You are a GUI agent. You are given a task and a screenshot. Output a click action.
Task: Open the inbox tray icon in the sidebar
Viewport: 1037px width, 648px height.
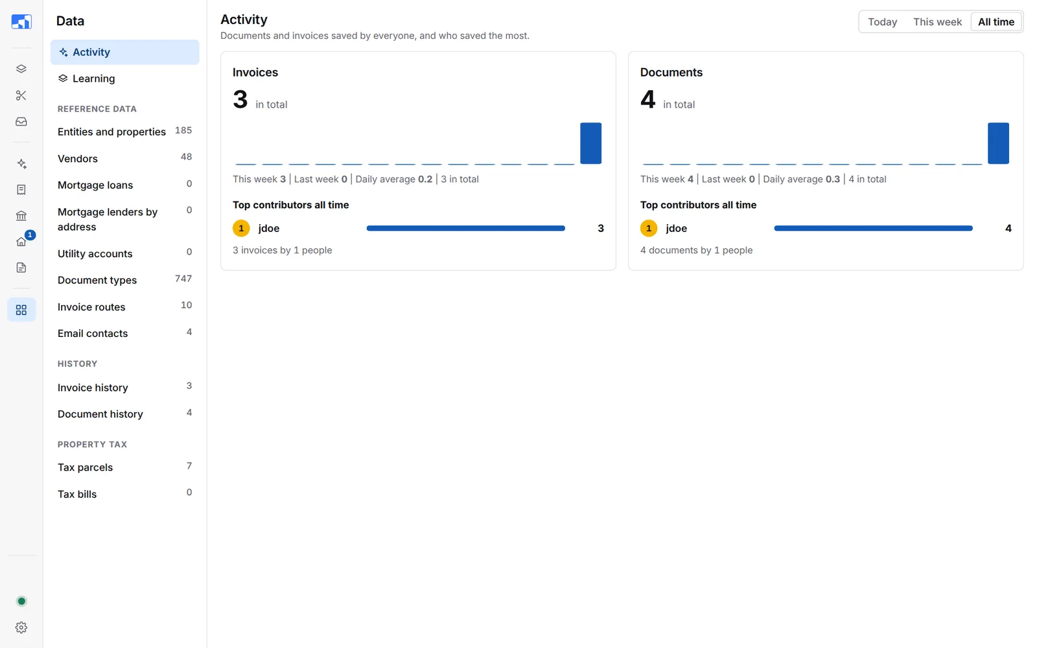click(x=21, y=122)
